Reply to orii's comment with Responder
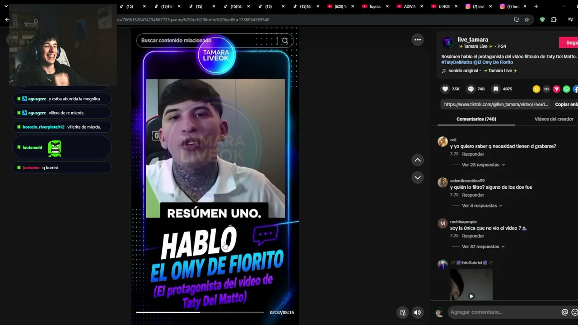 (x=473, y=154)
